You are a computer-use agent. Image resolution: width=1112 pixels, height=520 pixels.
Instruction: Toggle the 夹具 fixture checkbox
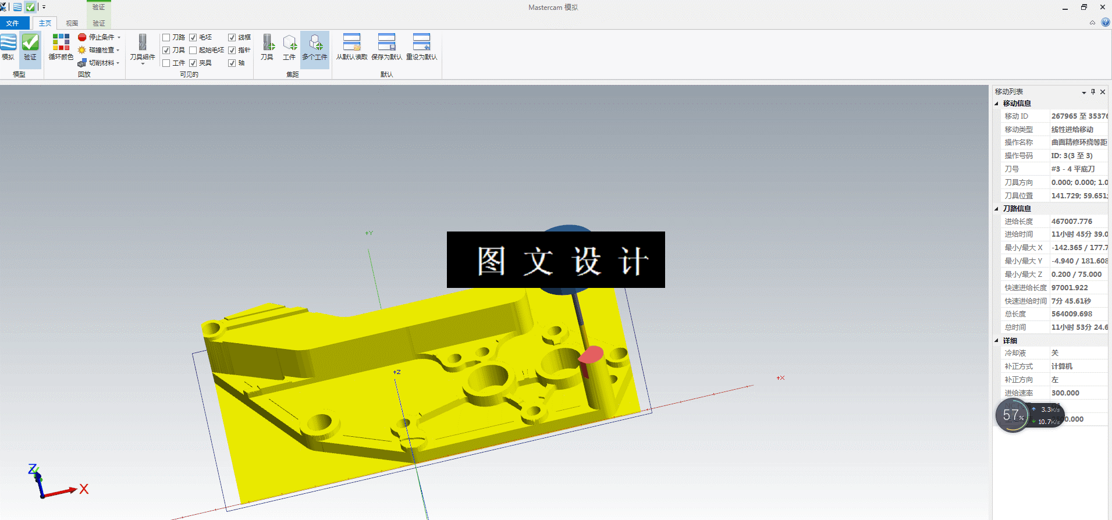193,63
